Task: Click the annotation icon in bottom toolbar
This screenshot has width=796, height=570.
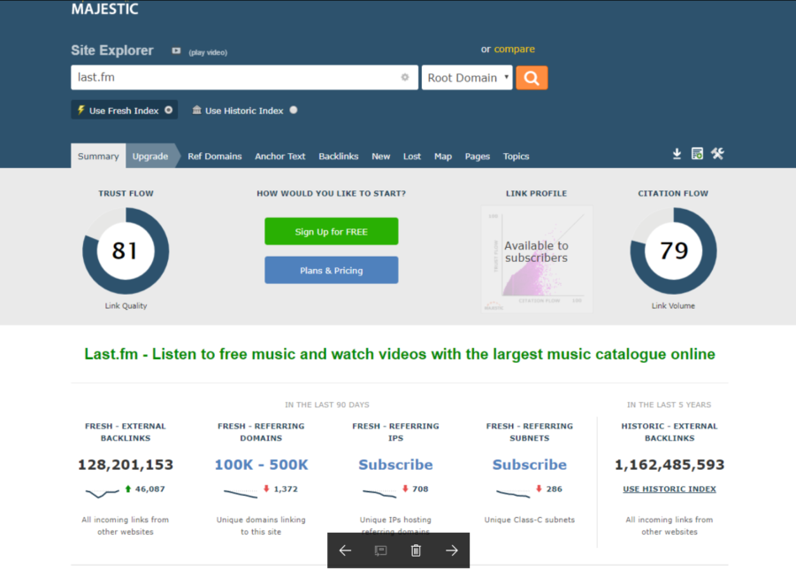Action: tap(380, 551)
